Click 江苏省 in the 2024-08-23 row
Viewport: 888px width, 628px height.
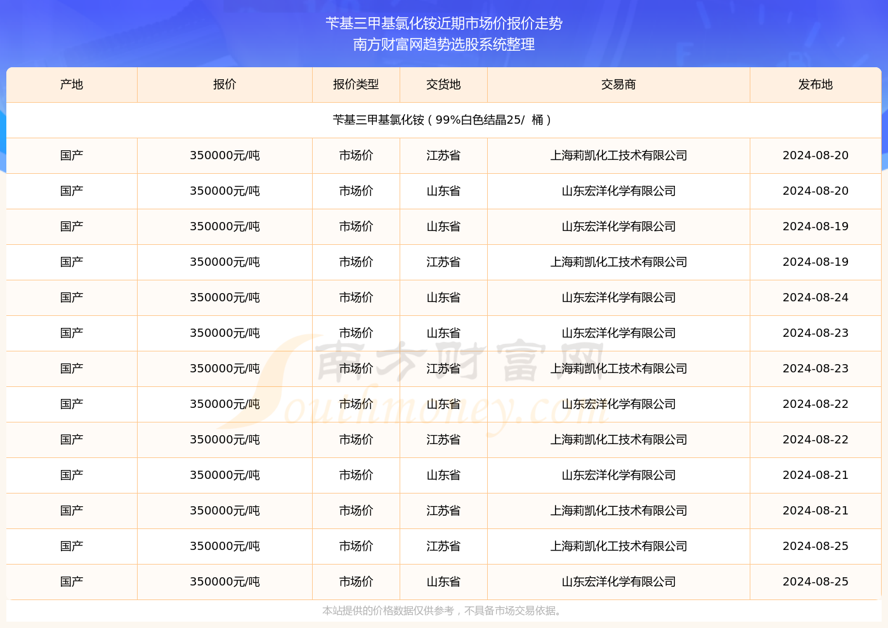(x=443, y=369)
